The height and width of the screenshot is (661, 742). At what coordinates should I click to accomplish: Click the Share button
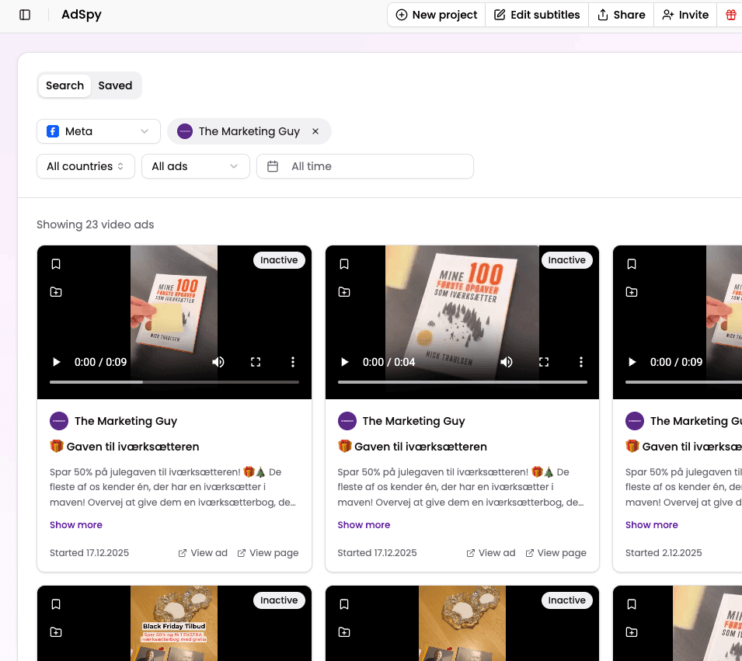(x=622, y=15)
